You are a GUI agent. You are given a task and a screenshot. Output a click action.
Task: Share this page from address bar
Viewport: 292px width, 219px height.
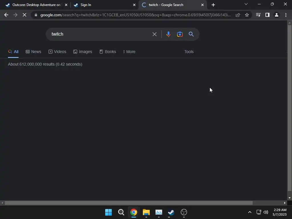pos(238,15)
